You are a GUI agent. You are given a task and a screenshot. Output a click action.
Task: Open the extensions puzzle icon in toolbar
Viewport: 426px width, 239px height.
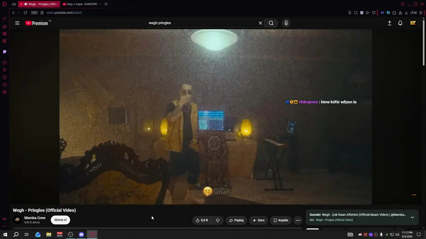pyautogui.click(x=394, y=13)
